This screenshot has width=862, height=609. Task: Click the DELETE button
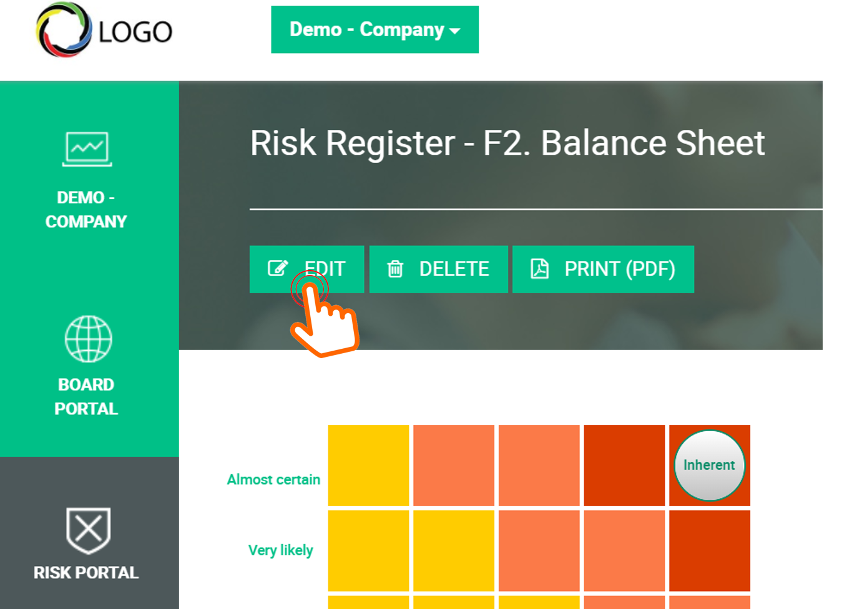click(439, 269)
